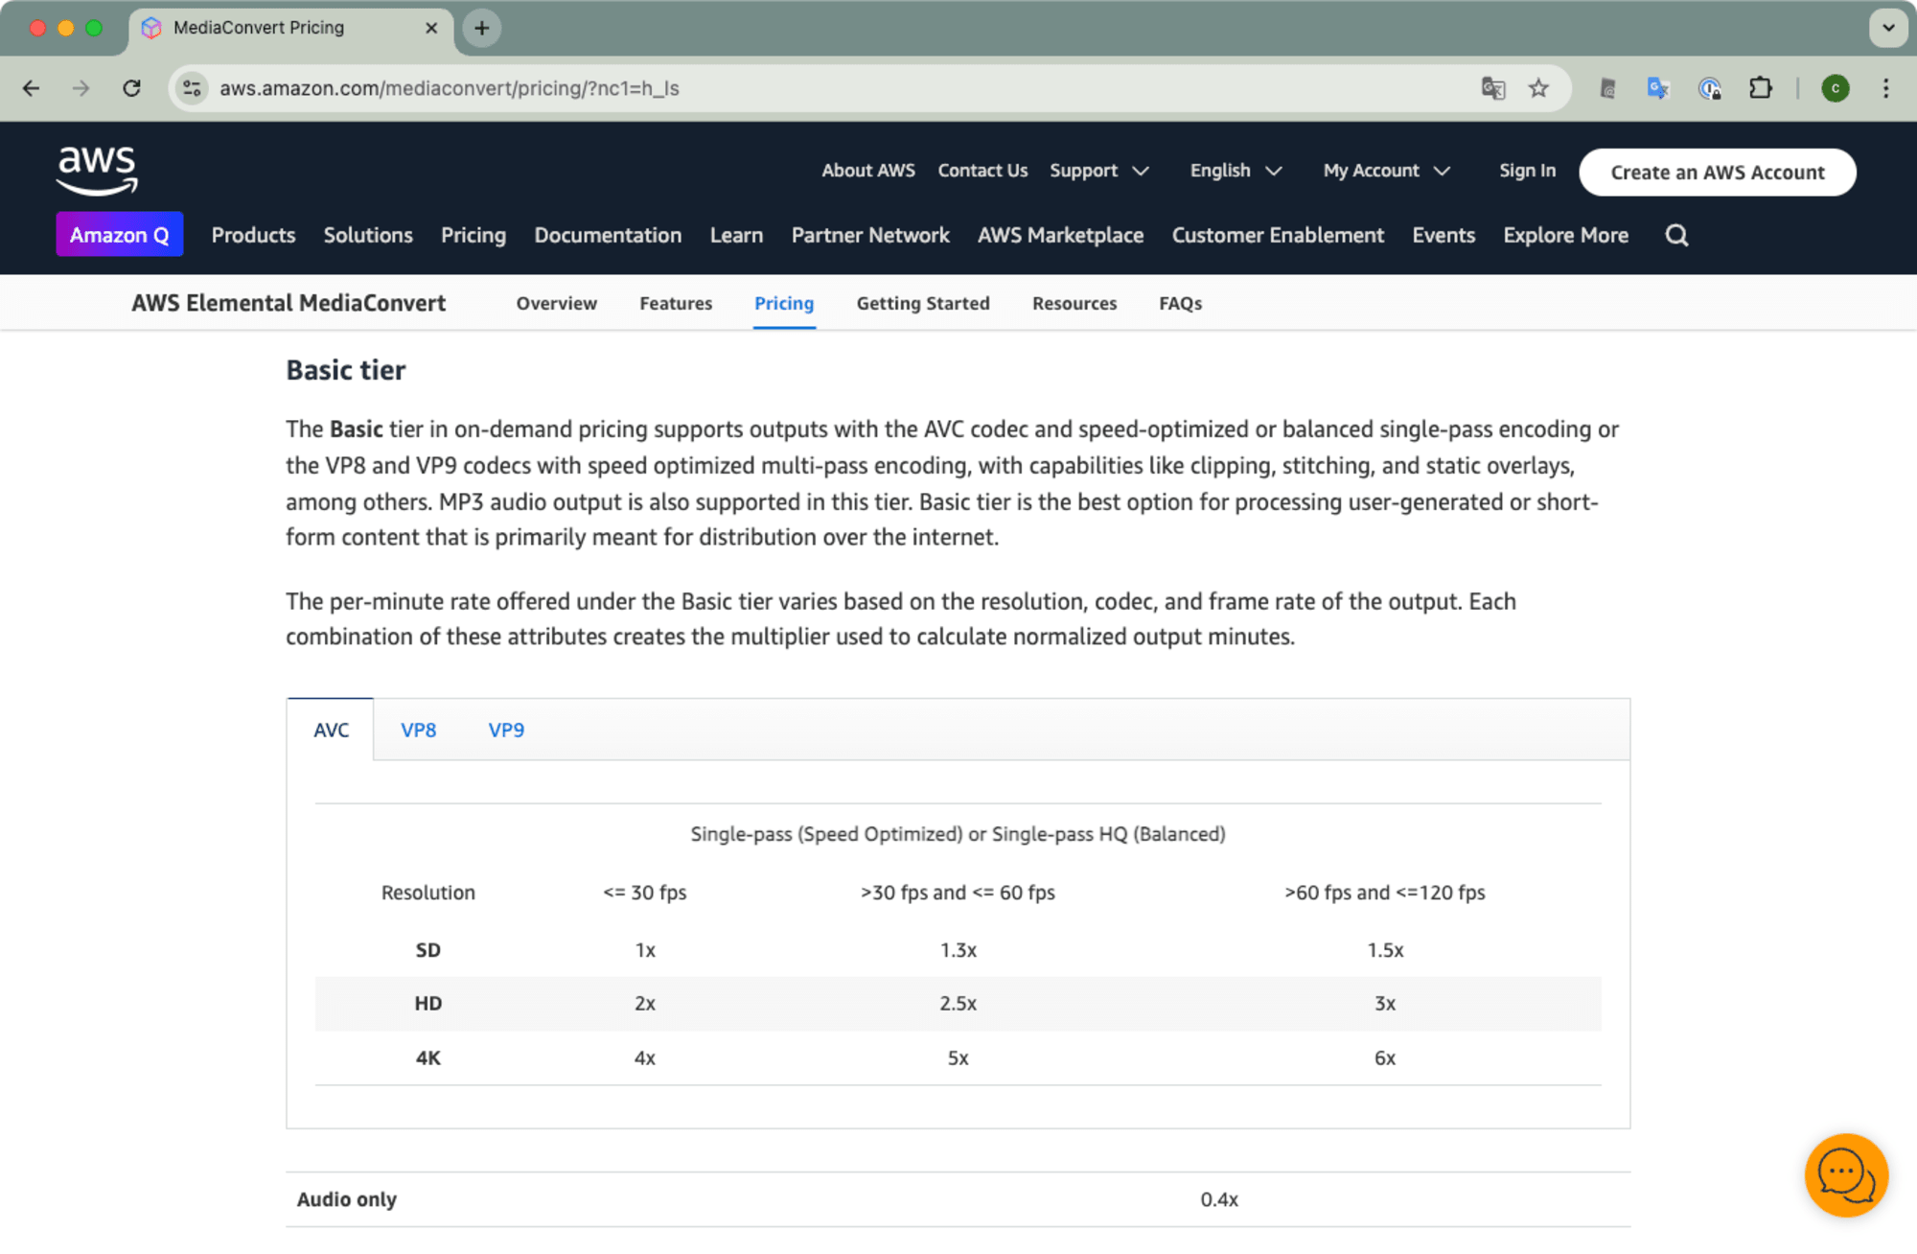Screen dimensions: 1917x1254
Task: Open the AWS site search magnifier
Action: (x=1676, y=235)
